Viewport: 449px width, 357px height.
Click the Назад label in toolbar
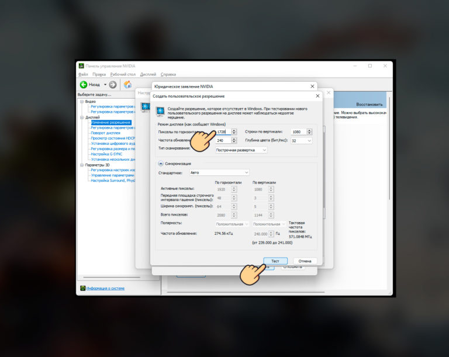pos(94,85)
